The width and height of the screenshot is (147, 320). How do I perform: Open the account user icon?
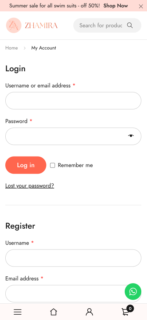point(89,312)
